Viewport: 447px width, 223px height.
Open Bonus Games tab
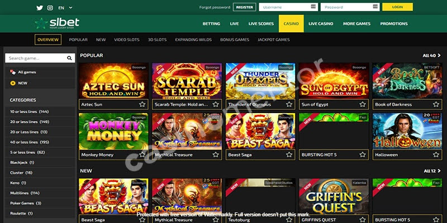pos(235,40)
